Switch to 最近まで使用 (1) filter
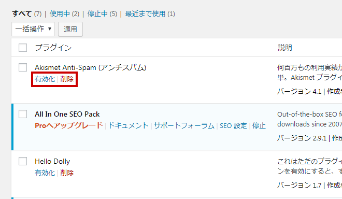 [x=150, y=14]
